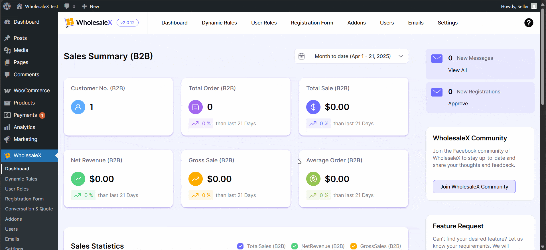The height and width of the screenshot is (250, 546).
Task: Click the Media icon in sidebar
Action: point(7,50)
